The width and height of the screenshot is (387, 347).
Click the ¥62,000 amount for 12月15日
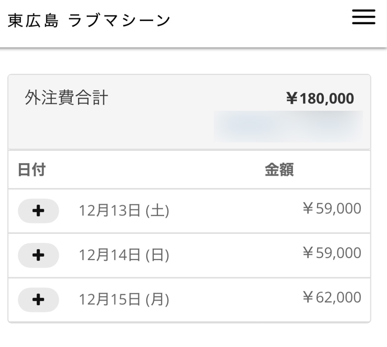(x=331, y=297)
